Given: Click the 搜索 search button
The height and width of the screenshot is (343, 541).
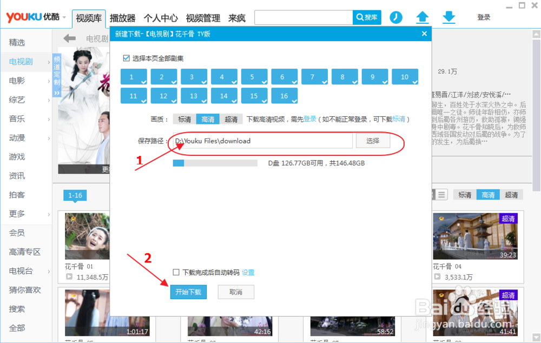Looking at the screenshot, I should 367,17.
